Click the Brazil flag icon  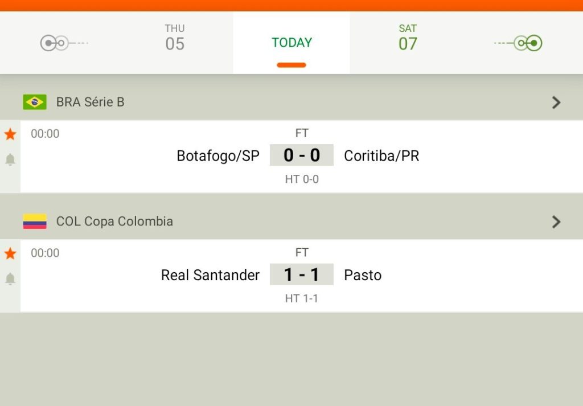pyautogui.click(x=35, y=102)
